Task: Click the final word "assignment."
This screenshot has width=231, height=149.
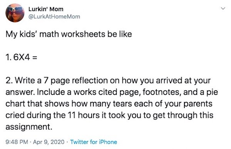Action: coord(29,127)
